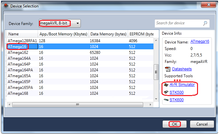Sort by Data Memory column header

pos(108,34)
